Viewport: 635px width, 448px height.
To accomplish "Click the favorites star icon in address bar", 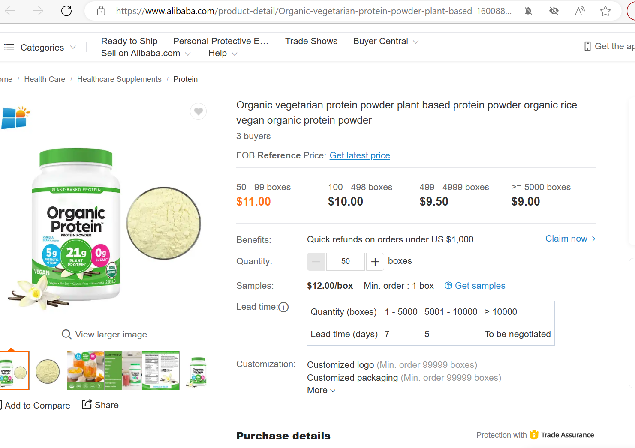I will coord(605,11).
